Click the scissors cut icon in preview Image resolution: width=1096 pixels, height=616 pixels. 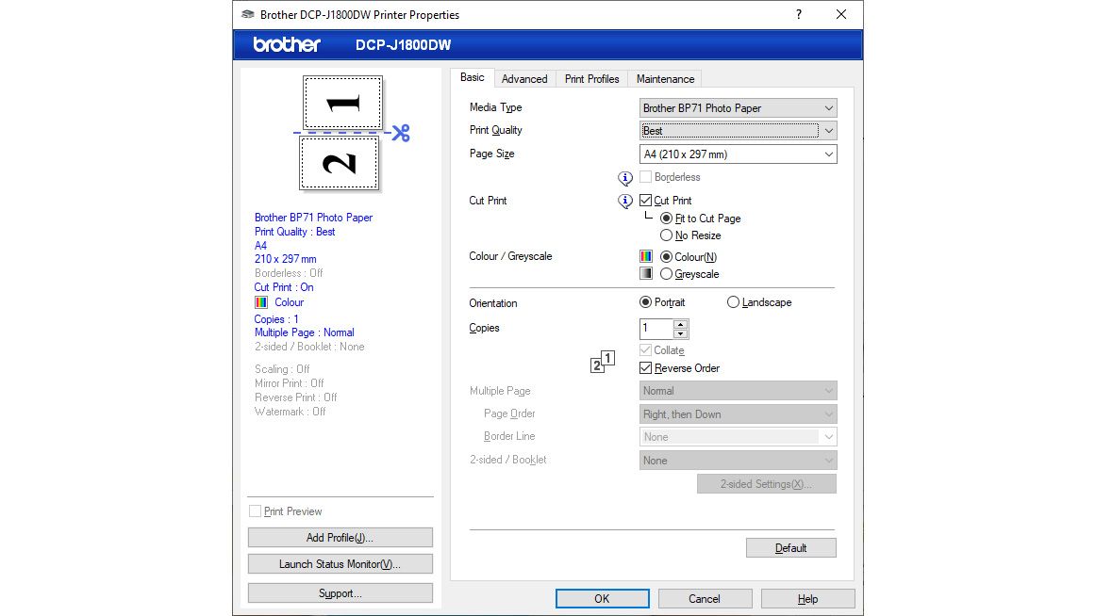(x=401, y=133)
